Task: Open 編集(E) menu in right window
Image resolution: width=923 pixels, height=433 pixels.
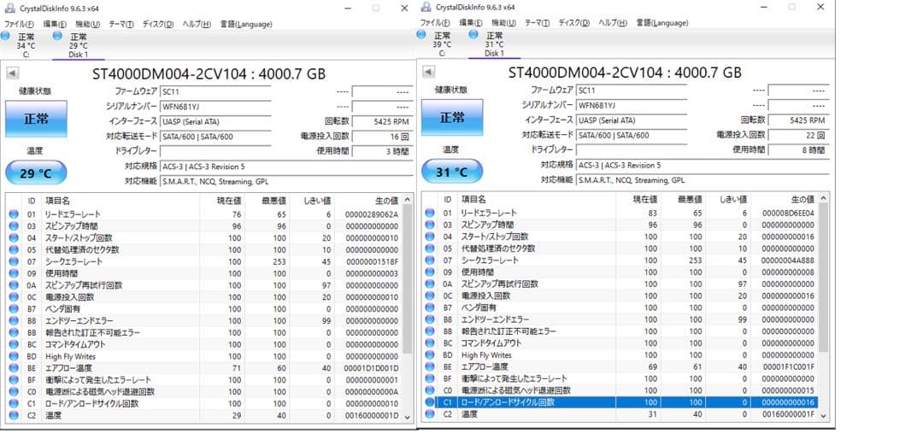Action: click(471, 23)
